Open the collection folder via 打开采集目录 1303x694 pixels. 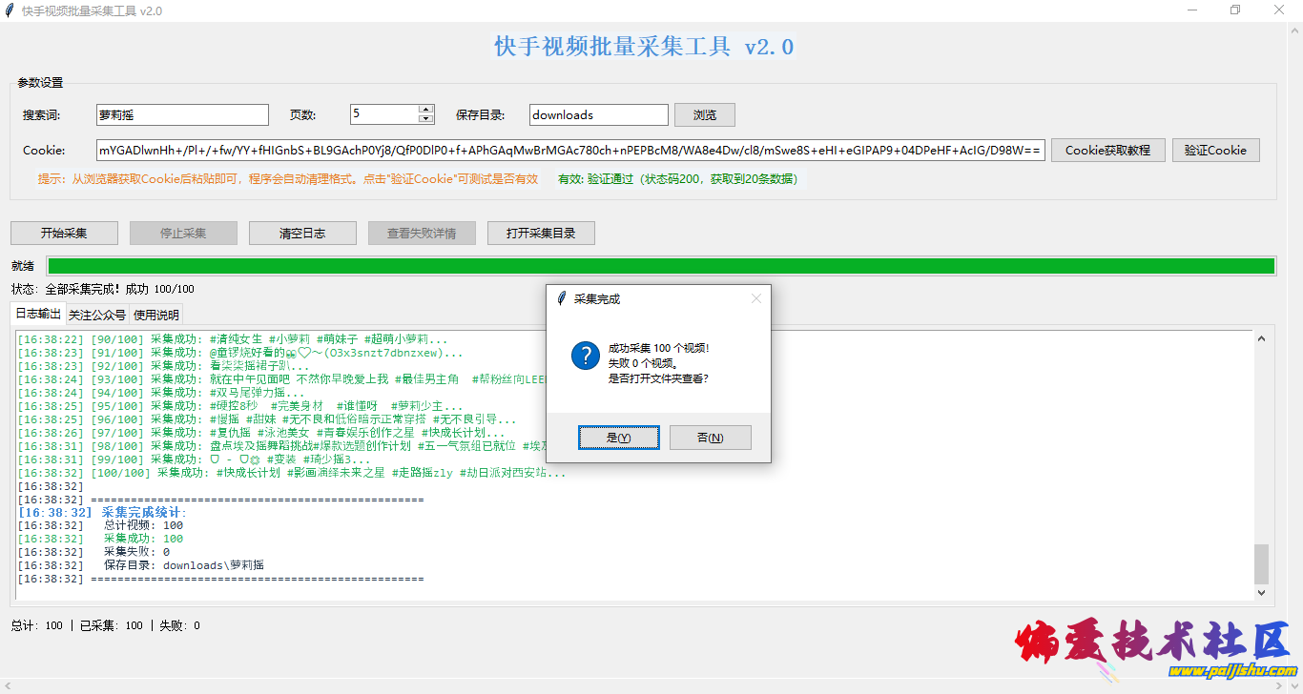[541, 233]
